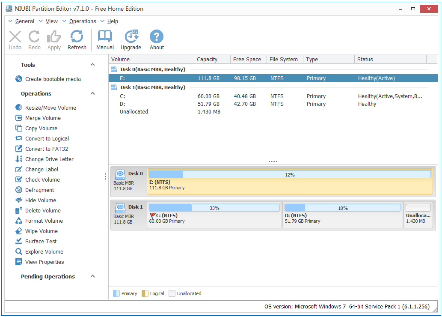Select the C: volume row in the list
The height and width of the screenshot is (317, 442).
[273, 96]
